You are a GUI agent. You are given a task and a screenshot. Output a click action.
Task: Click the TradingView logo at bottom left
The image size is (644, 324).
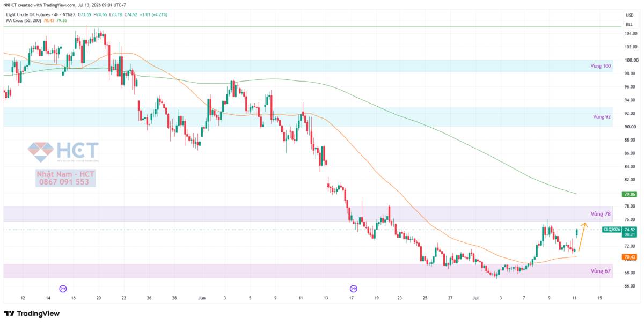click(x=33, y=313)
